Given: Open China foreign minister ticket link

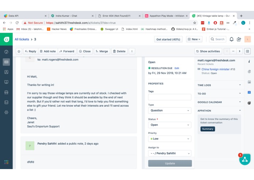Looking at the screenshot, I should pyautogui.click(x=216, y=69).
